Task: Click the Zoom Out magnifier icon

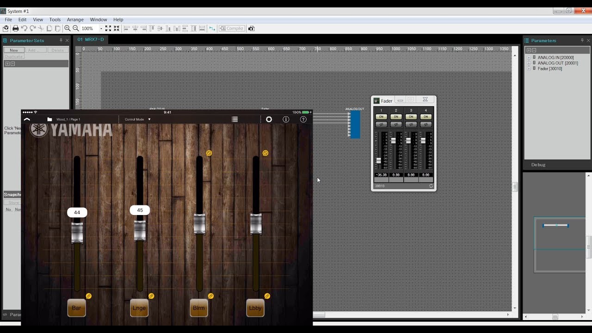Action: coord(76,29)
